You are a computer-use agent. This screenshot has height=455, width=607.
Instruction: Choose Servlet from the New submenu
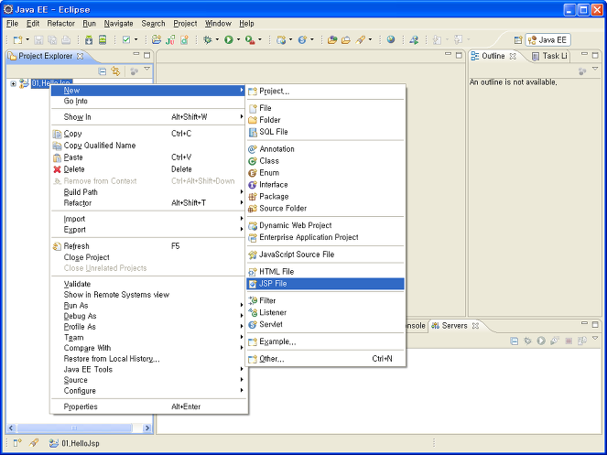coord(326,324)
